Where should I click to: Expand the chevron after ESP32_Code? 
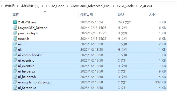[x=67, y=6]
